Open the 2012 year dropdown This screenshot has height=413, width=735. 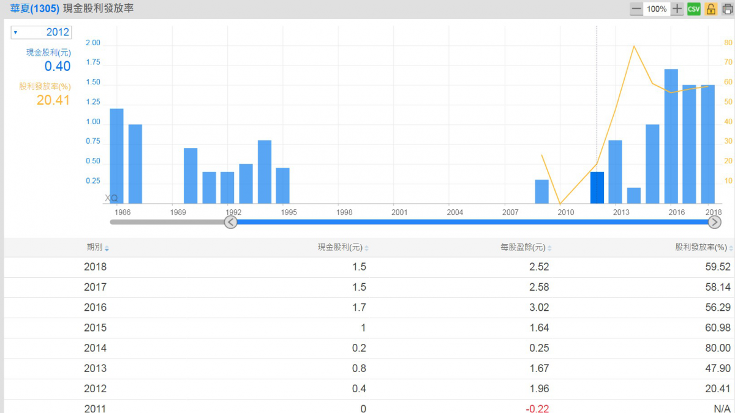click(41, 32)
